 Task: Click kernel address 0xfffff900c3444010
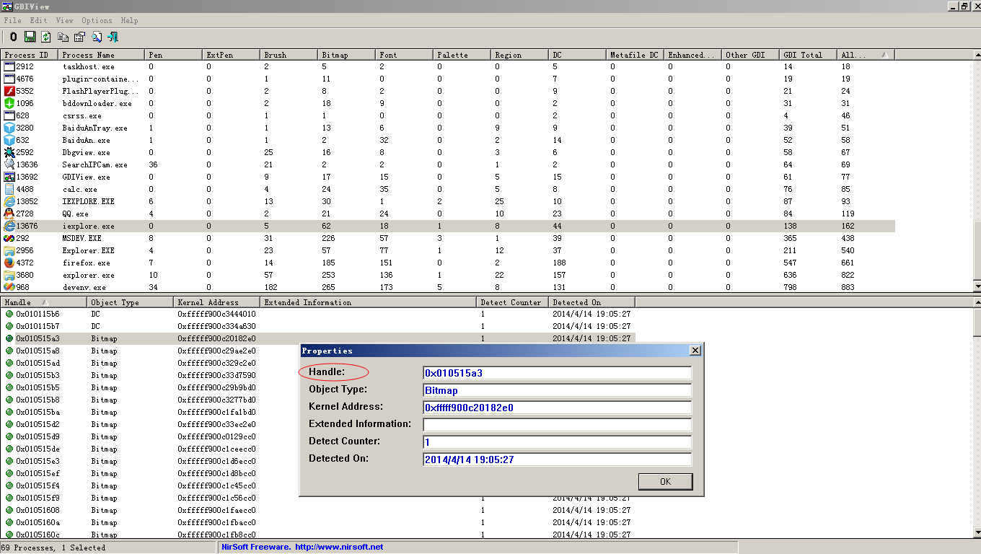(216, 314)
